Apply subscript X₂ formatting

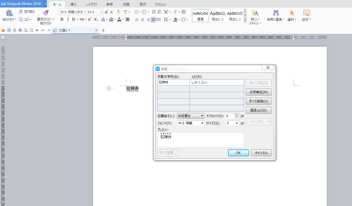96,19
